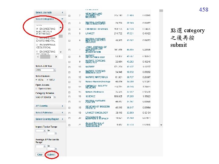Image resolution: width=219 pixels, height=164 pixels.
Task: Toggle the SCIE edition checkbox
Action: (36, 80)
